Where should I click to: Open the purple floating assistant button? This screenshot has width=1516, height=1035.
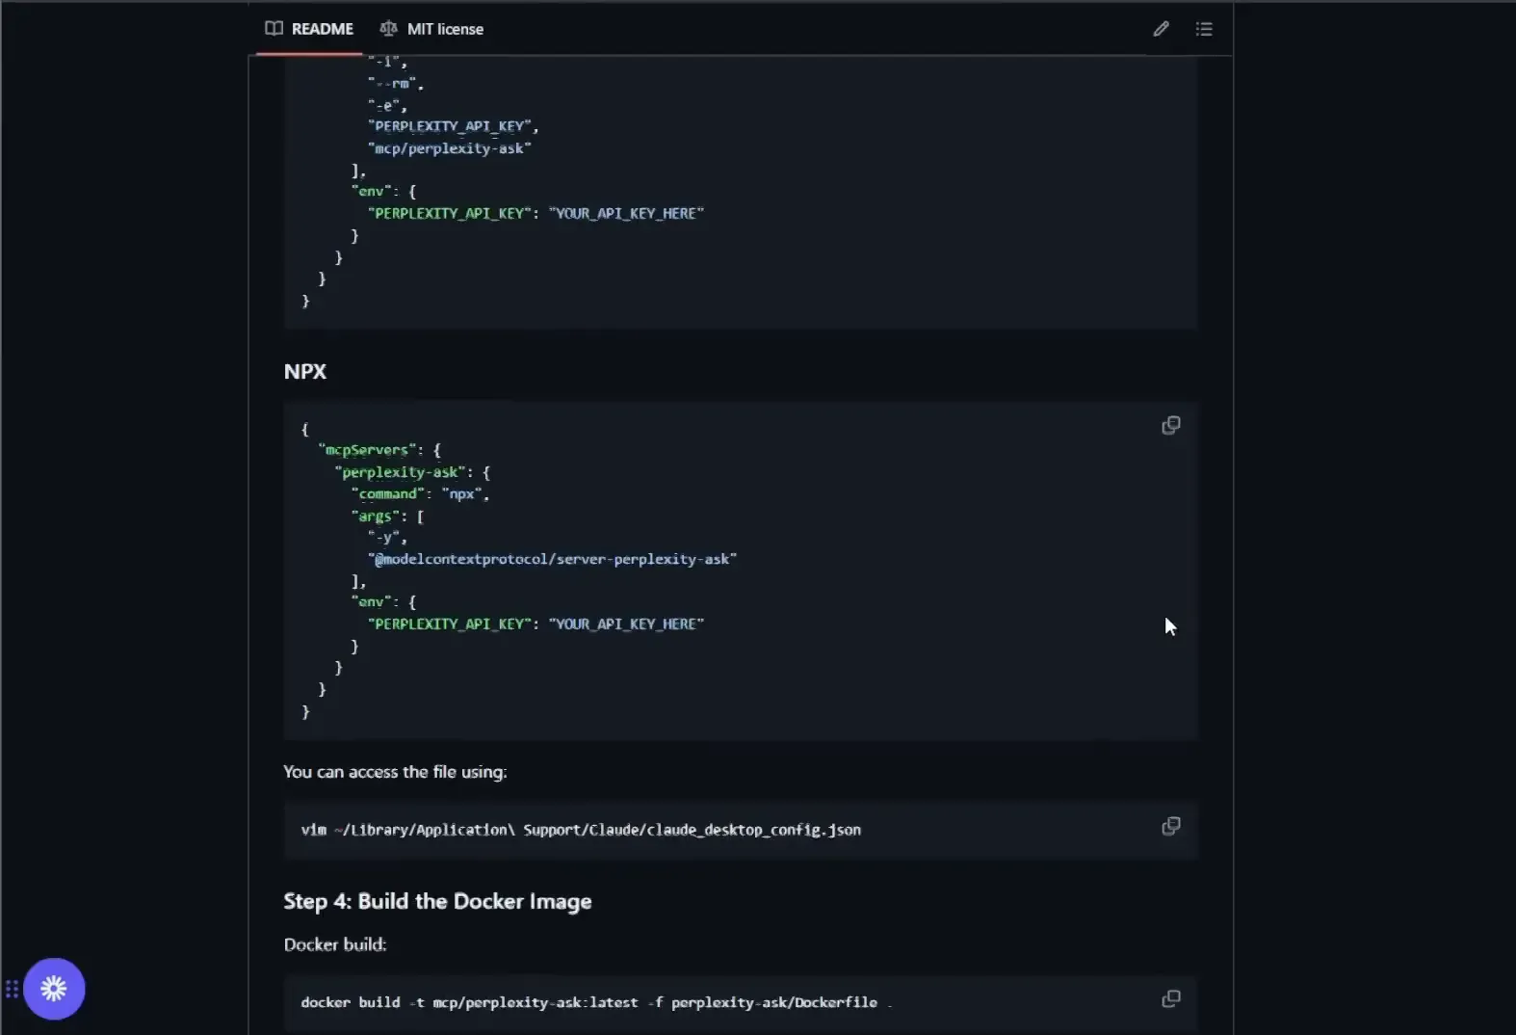[54, 989]
